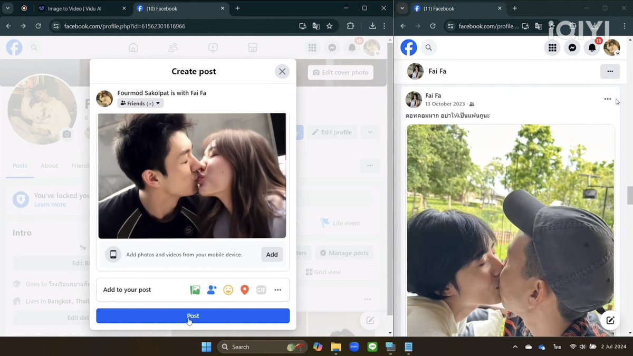Image resolution: width=633 pixels, height=356 pixels.
Task: Open notifications bell with 11 badge
Action: pyautogui.click(x=592, y=47)
